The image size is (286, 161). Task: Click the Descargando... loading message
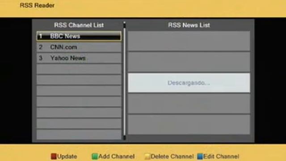[189, 83]
